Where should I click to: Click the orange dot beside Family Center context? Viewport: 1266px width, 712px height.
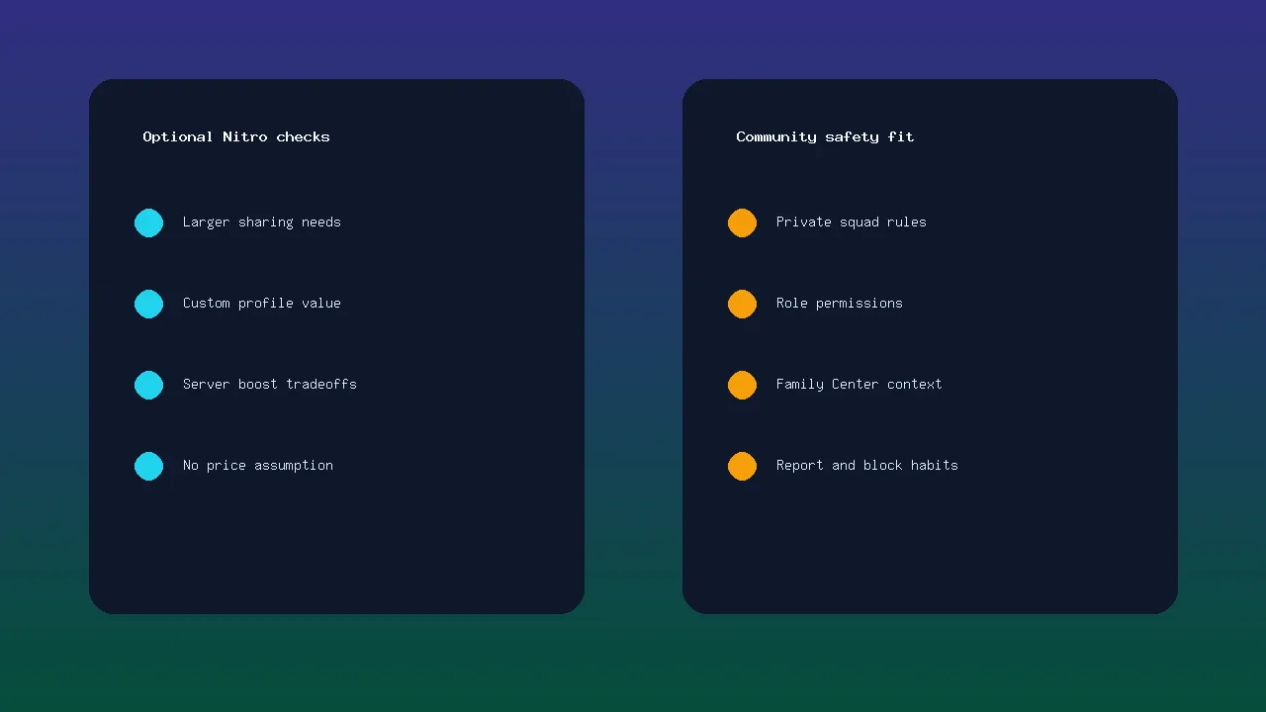point(742,385)
